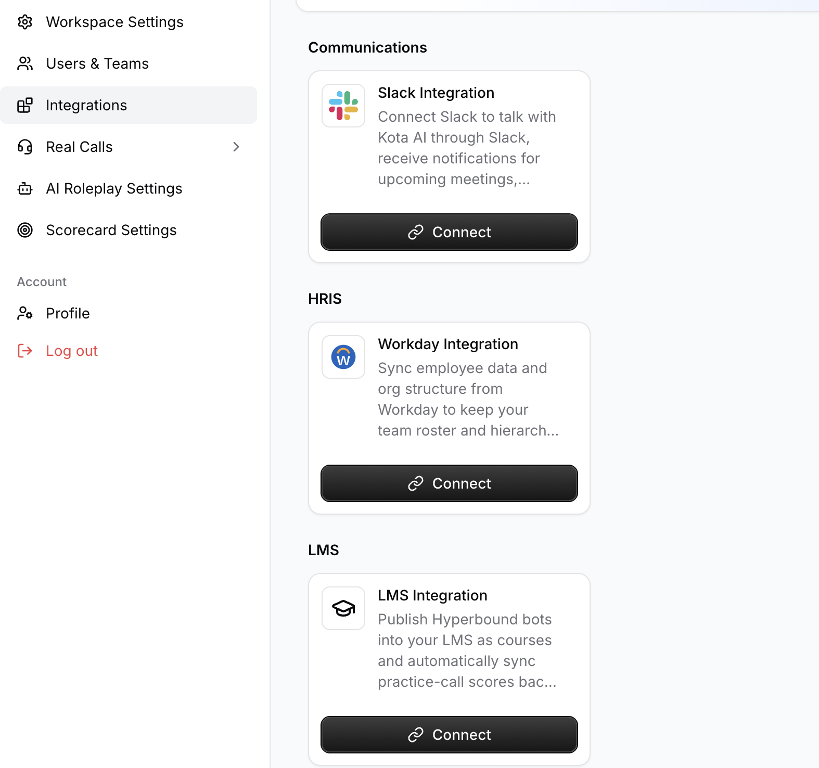
Task: Connect the Workday Integration
Action: pyautogui.click(x=449, y=483)
